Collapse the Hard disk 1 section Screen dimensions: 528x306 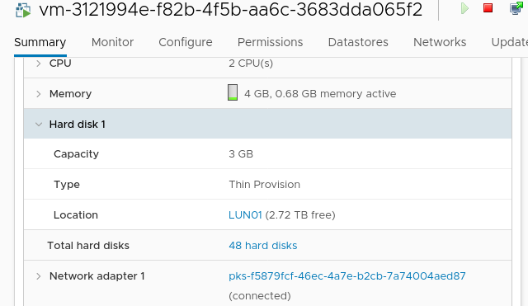click(x=39, y=125)
